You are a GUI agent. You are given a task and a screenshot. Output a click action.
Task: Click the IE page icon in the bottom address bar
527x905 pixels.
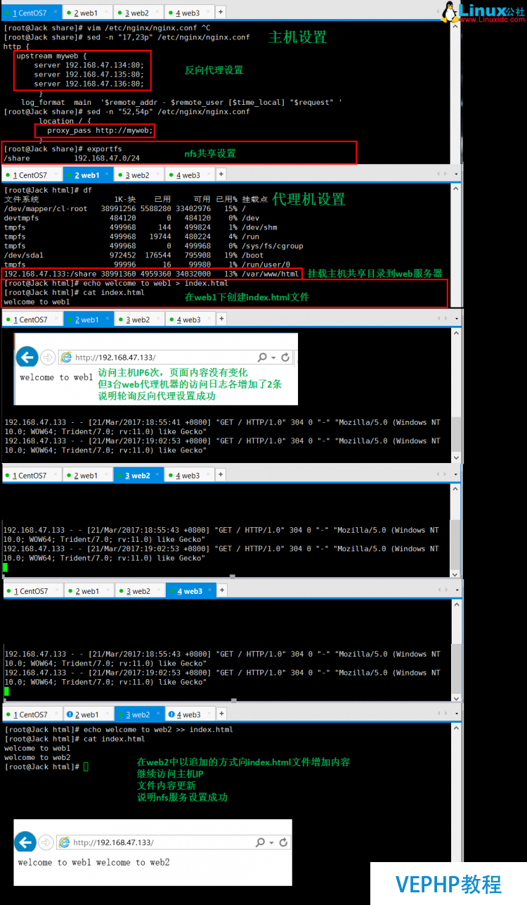click(64, 842)
